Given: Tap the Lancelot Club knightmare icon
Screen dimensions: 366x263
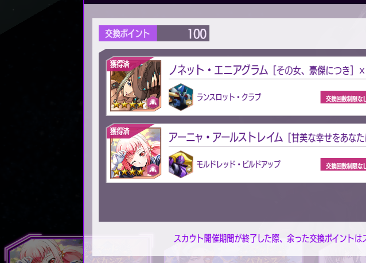Looking at the screenshot, I should tap(181, 97).
